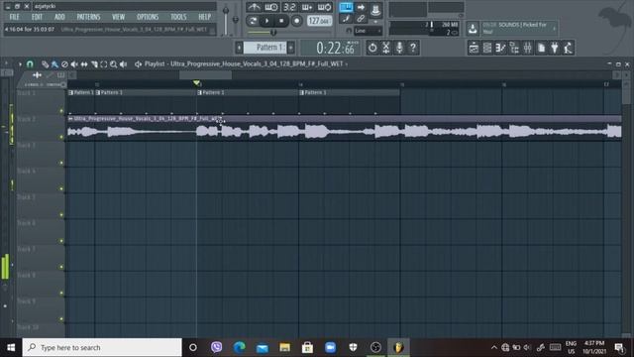Image resolution: width=634 pixels, height=357 pixels.
Task: Open menu of first Pattern 1 clip
Action: pos(70,92)
